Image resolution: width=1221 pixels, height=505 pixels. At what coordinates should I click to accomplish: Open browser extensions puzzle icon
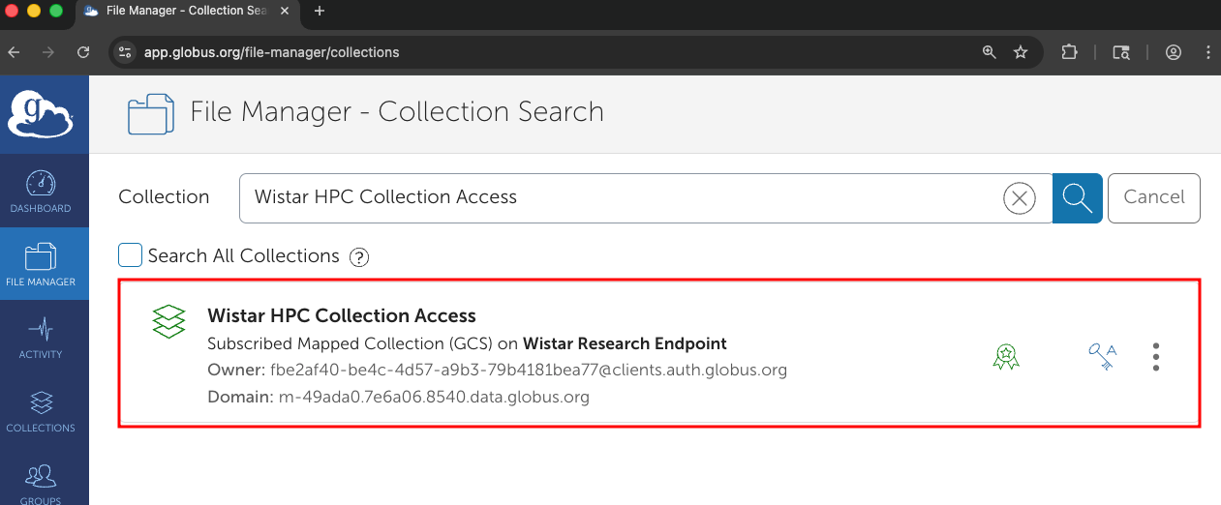(1069, 52)
